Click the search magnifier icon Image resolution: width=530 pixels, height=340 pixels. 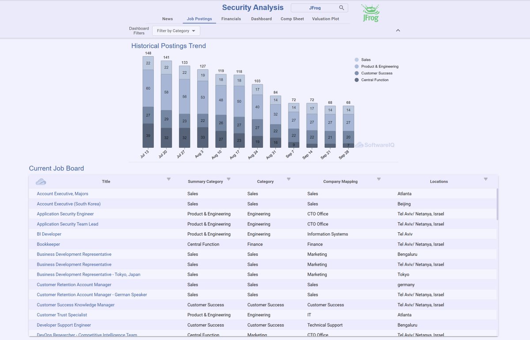click(342, 8)
